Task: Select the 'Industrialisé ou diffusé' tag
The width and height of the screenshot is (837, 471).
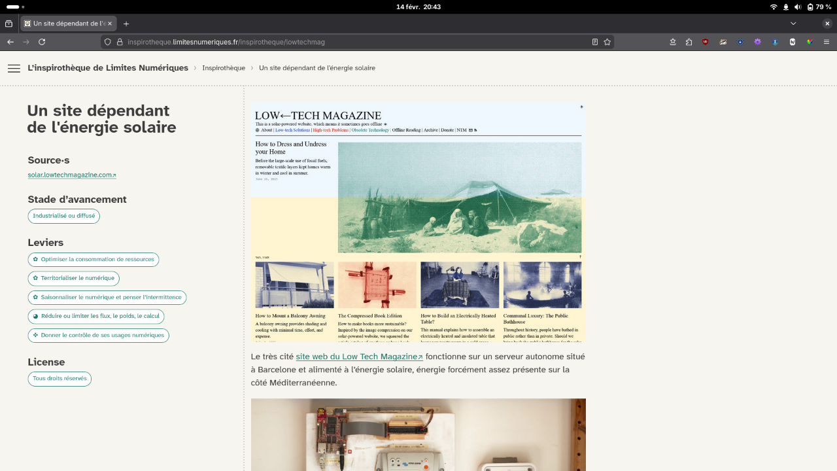Action: (64, 216)
